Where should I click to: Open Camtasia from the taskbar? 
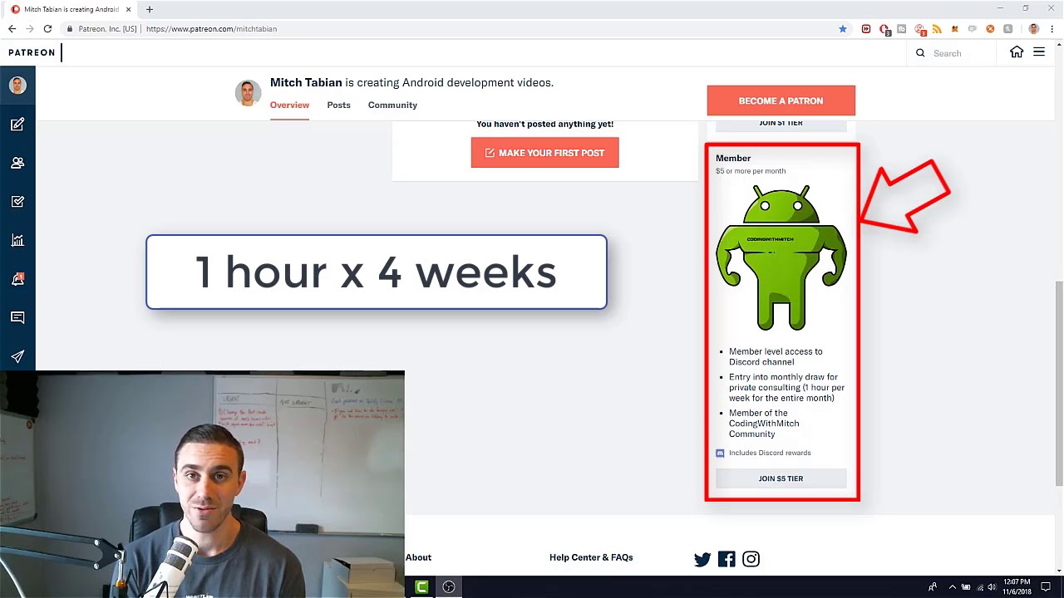tap(421, 587)
